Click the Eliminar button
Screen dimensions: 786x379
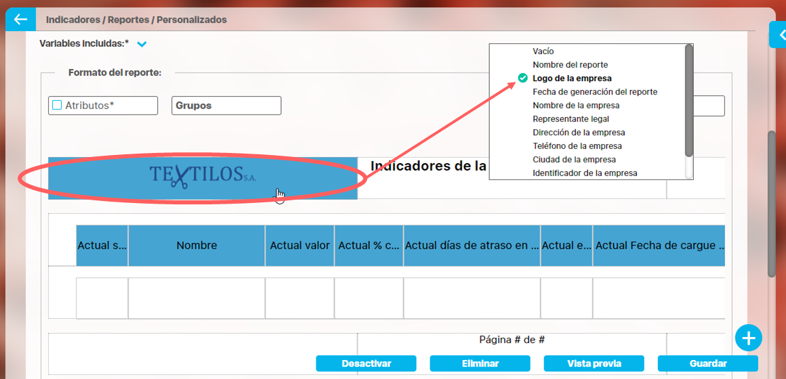[x=480, y=363]
